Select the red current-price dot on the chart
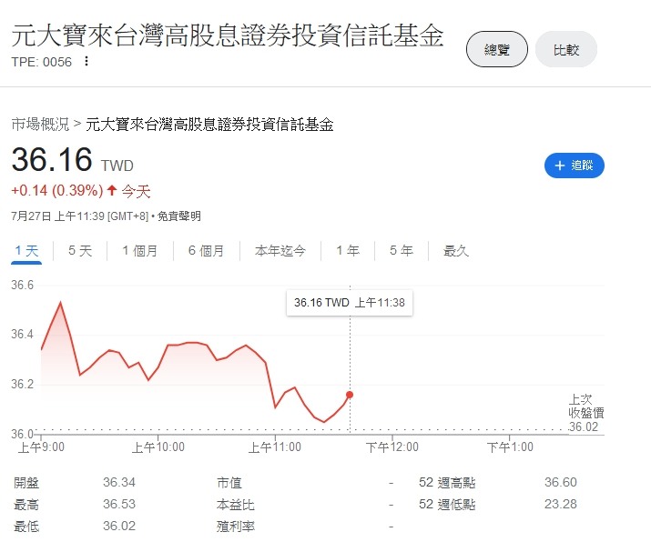This screenshot has width=651, height=542. tap(350, 395)
